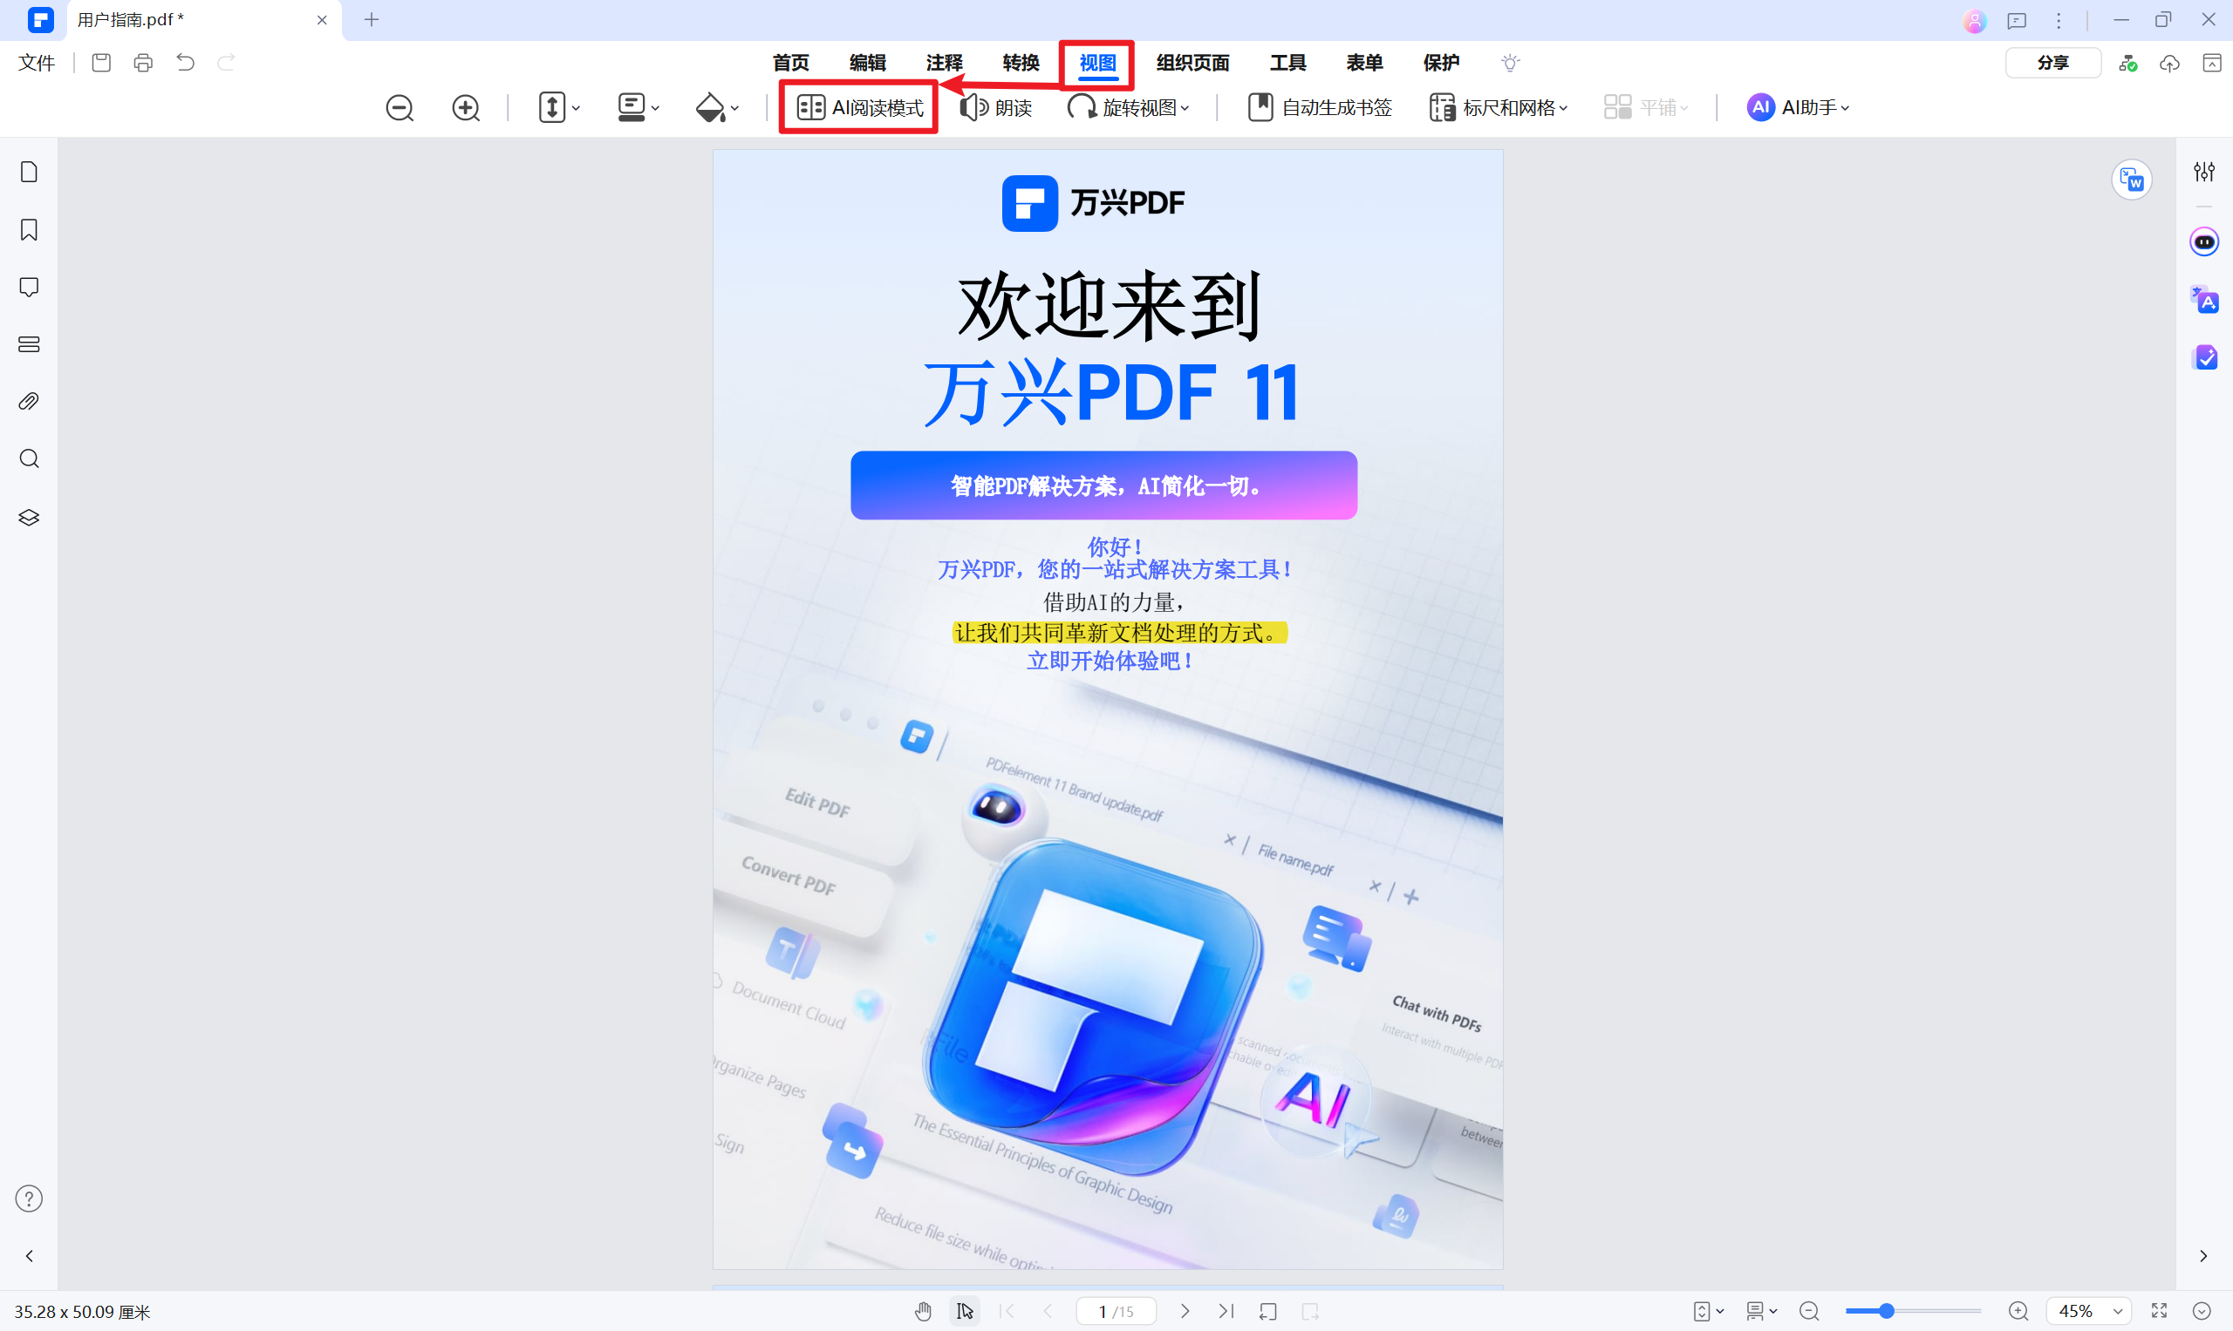Toggle AI阅读模式 reading mode

coord(860,107)
